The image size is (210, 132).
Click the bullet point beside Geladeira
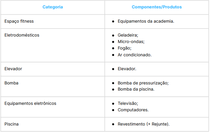pyautogui.click(x=113, y=35)
